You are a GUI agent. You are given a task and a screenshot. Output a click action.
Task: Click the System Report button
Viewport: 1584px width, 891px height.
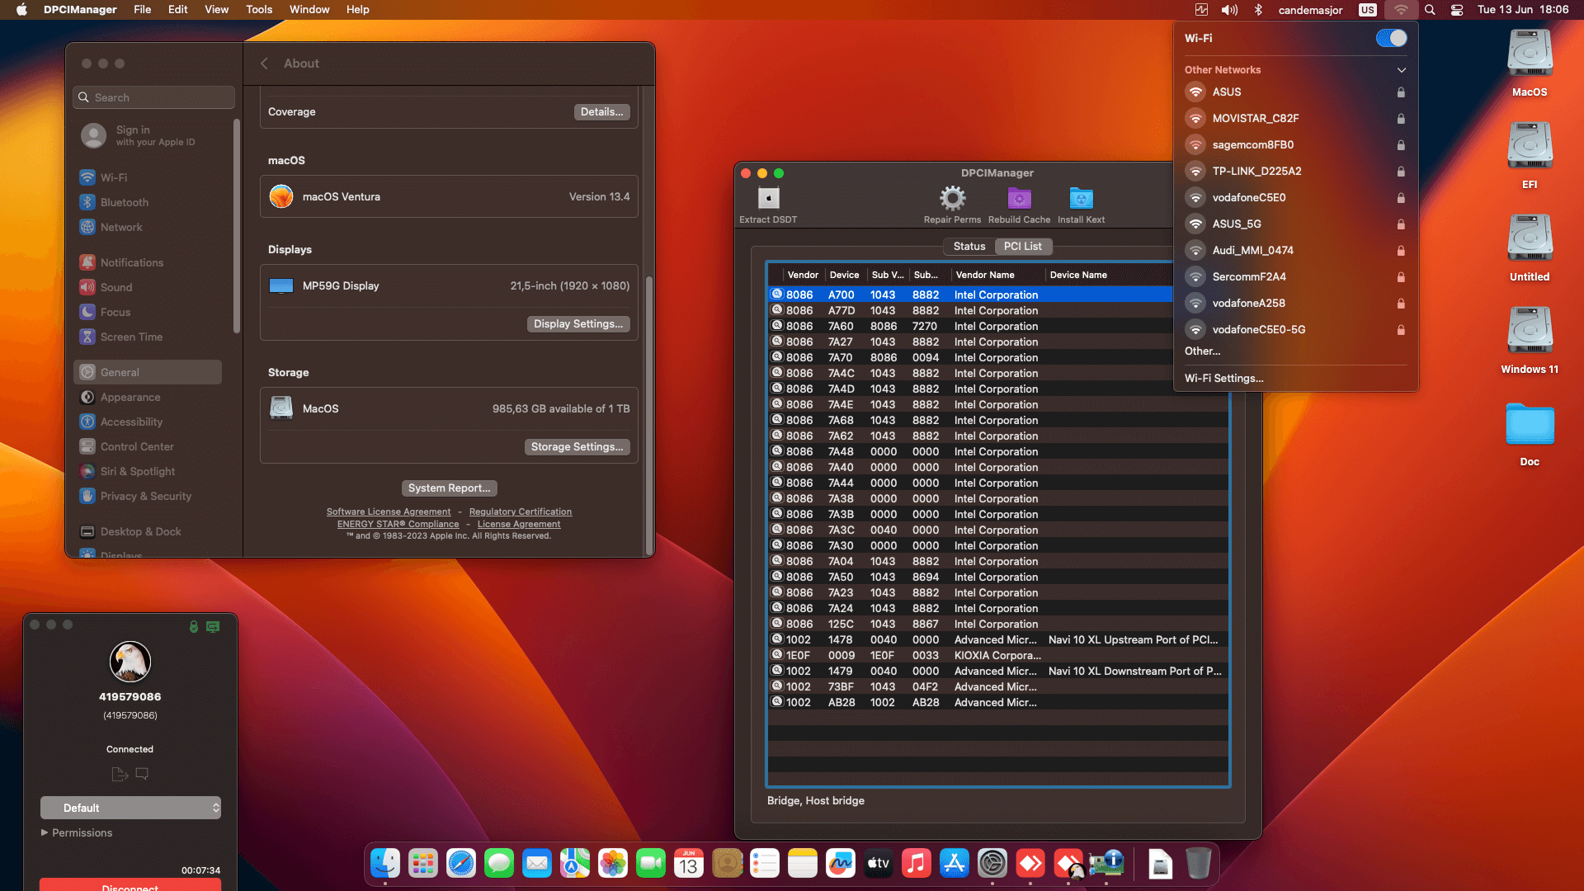click(x=449, y=488)
